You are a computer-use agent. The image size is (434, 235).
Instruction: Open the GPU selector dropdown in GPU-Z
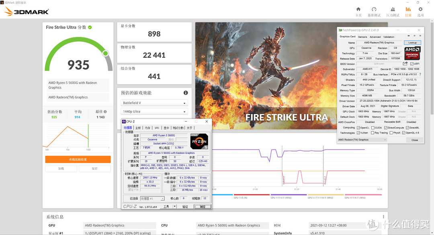coord(362,140)
